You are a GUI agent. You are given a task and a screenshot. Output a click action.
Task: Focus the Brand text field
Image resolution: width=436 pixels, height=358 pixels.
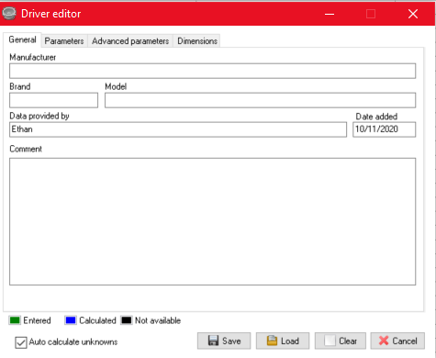(x=53, y=100)
